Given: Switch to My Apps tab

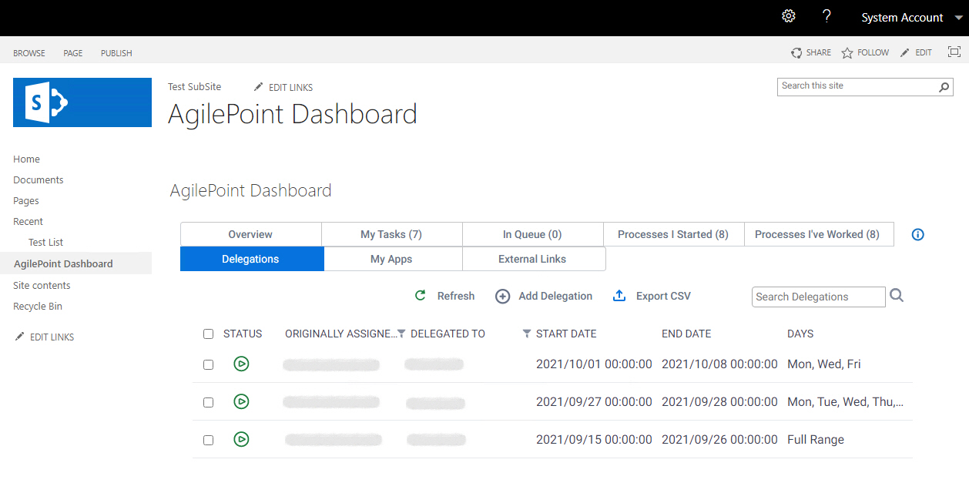Looking at the screenshot, I should coord(391,259).
